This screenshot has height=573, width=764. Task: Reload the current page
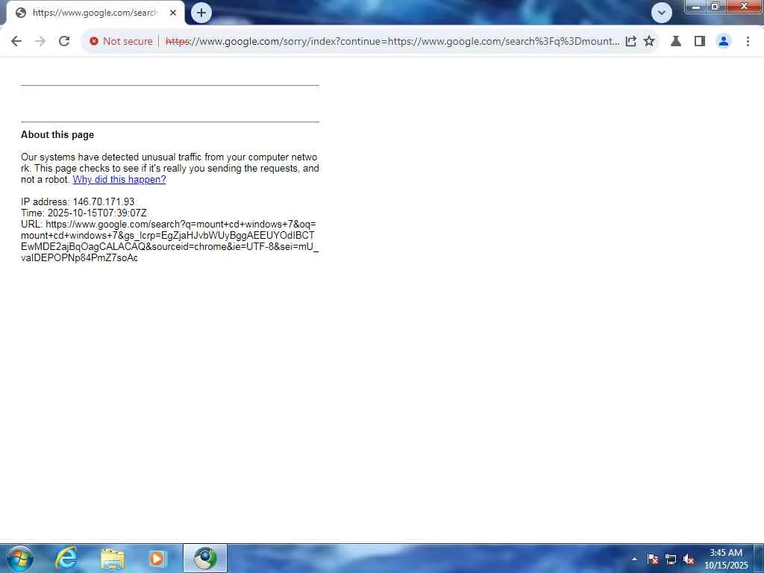click(x=64, y=42)
